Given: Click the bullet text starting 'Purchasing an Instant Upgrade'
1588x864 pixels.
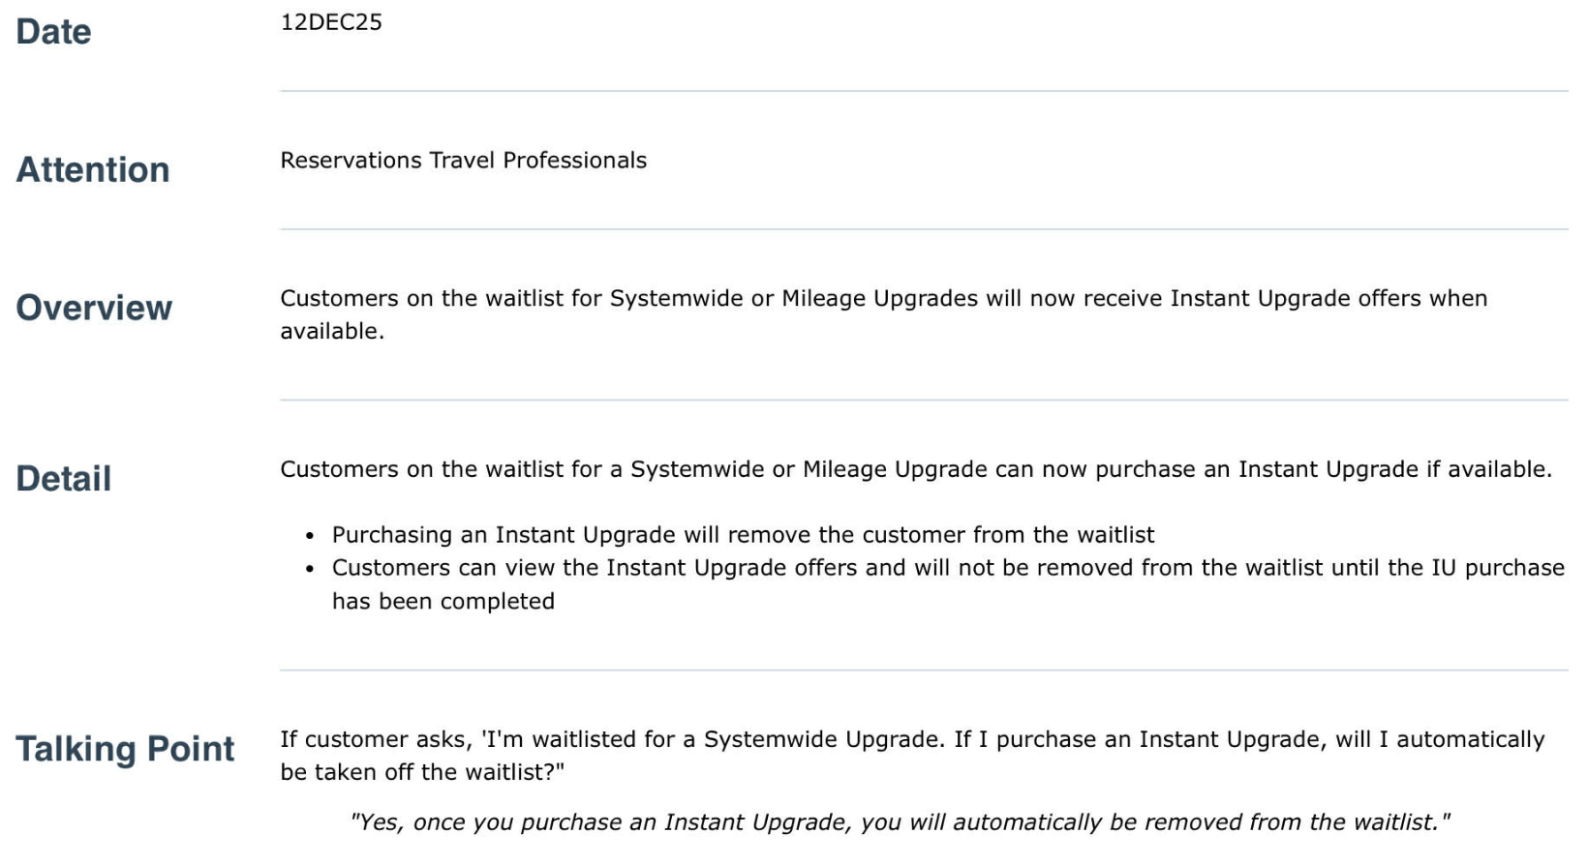Looking at the screenshot, I should [x=743, y=535].
